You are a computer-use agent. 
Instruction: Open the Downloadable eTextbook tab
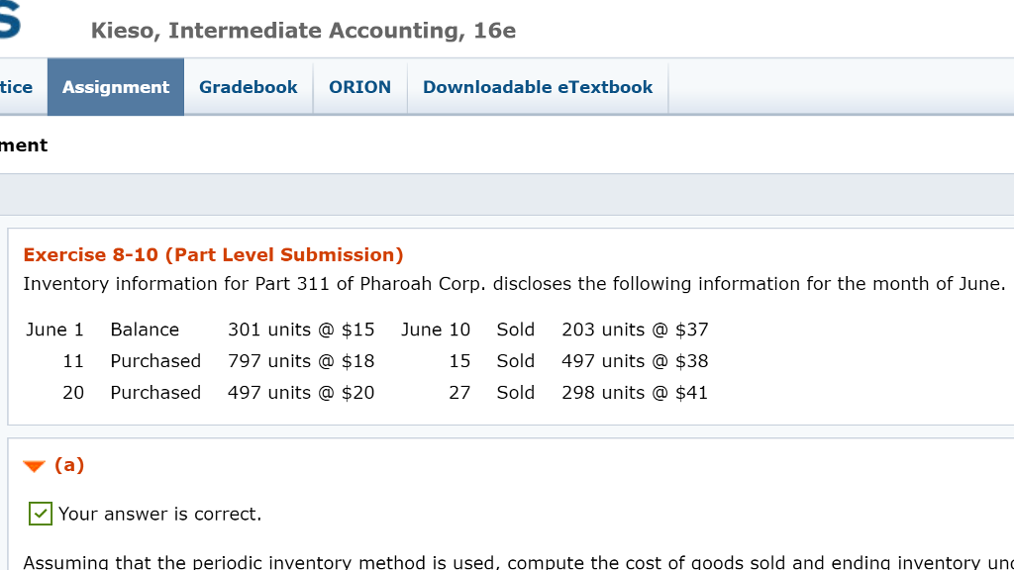pos(538,87)
